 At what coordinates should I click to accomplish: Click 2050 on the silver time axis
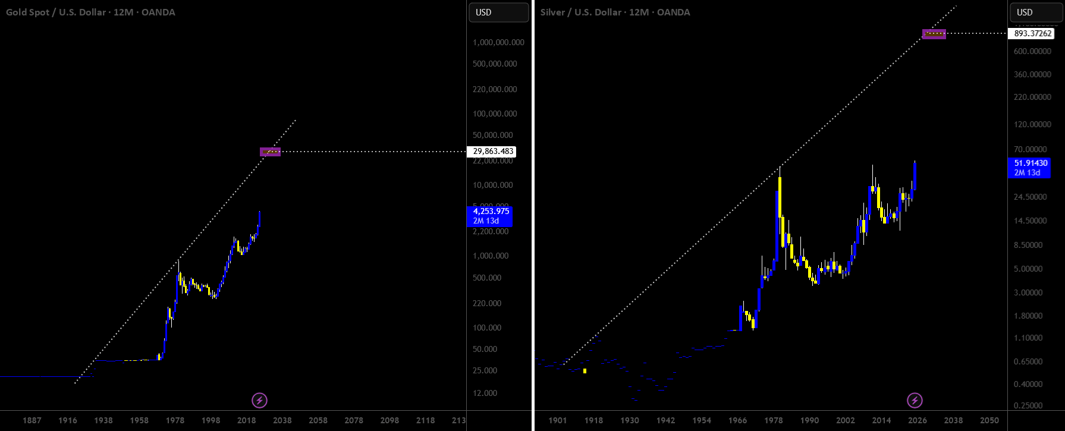click(x=989, y=420)
